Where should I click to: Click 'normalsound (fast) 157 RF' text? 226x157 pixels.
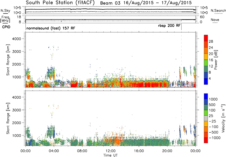(x=51, y=28)
